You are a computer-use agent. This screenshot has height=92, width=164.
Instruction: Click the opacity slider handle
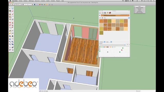pyautogui.click(x=125, y=45)
